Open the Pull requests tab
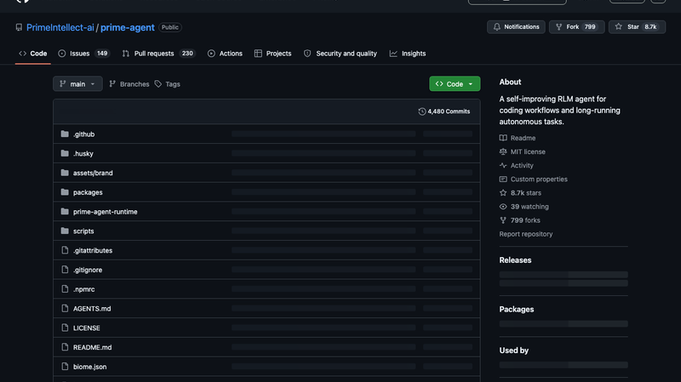The width and height of the screenshot is (681, 382). pos(158,54)
